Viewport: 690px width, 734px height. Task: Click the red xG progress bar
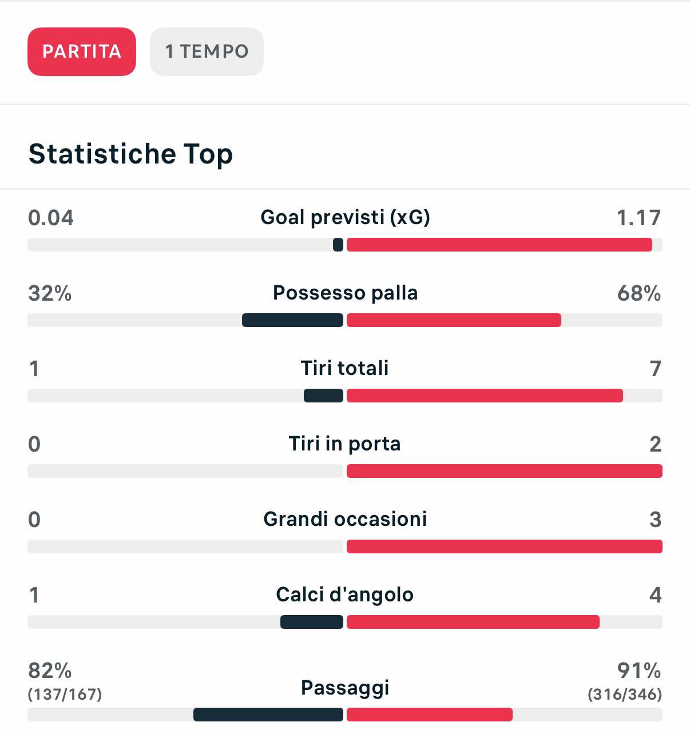pos(499,245)
